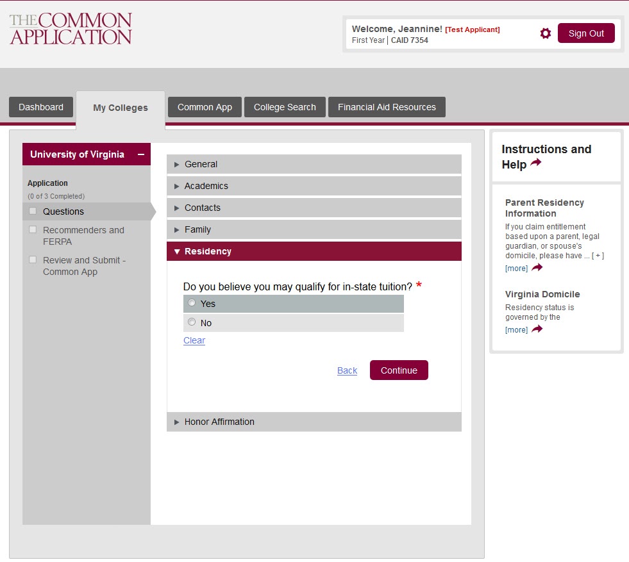Expand the General section

tap(314, 164)
